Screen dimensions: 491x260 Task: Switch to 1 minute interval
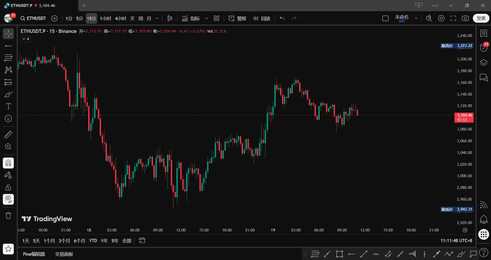click(69, 18)
